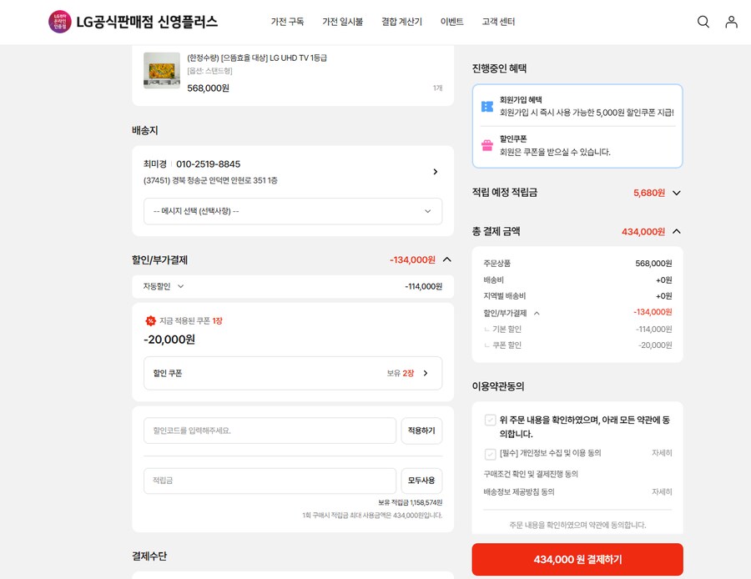Open the user account icon

click(732, 22)
